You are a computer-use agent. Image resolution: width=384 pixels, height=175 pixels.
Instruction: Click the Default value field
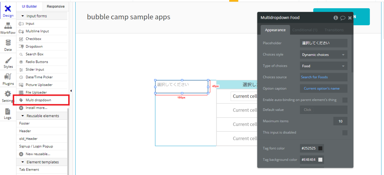point(324,110)
